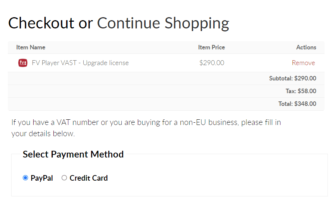Click the FV Player VAST - Upgrade license item name

[80, 63]
